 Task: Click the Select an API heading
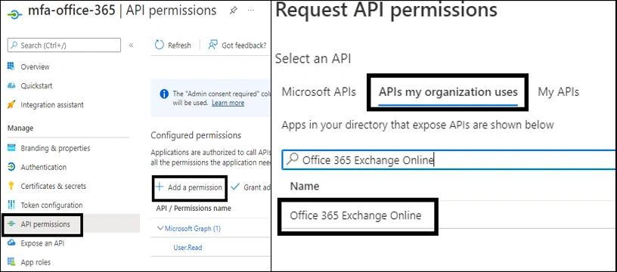[x=313, y=59]
